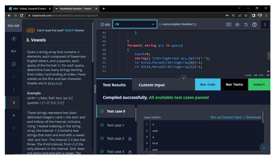Click the Autocomplete Disabled info icon

(x=195, y=24)
